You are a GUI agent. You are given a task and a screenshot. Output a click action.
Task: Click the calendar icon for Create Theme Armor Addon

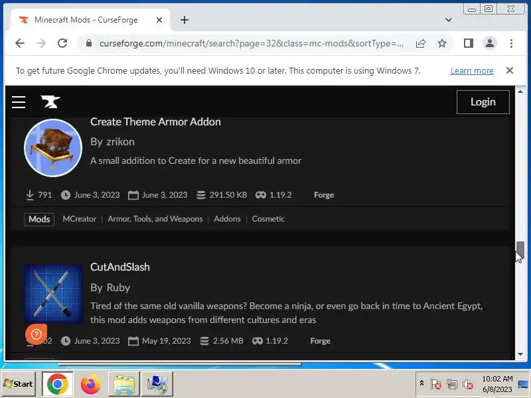(133, 195)
